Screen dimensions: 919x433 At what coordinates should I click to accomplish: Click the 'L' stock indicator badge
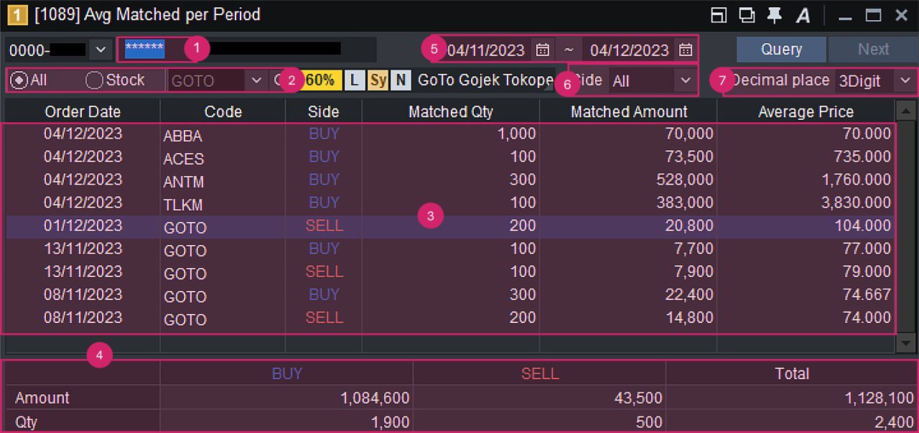click(x=354, y=80)
